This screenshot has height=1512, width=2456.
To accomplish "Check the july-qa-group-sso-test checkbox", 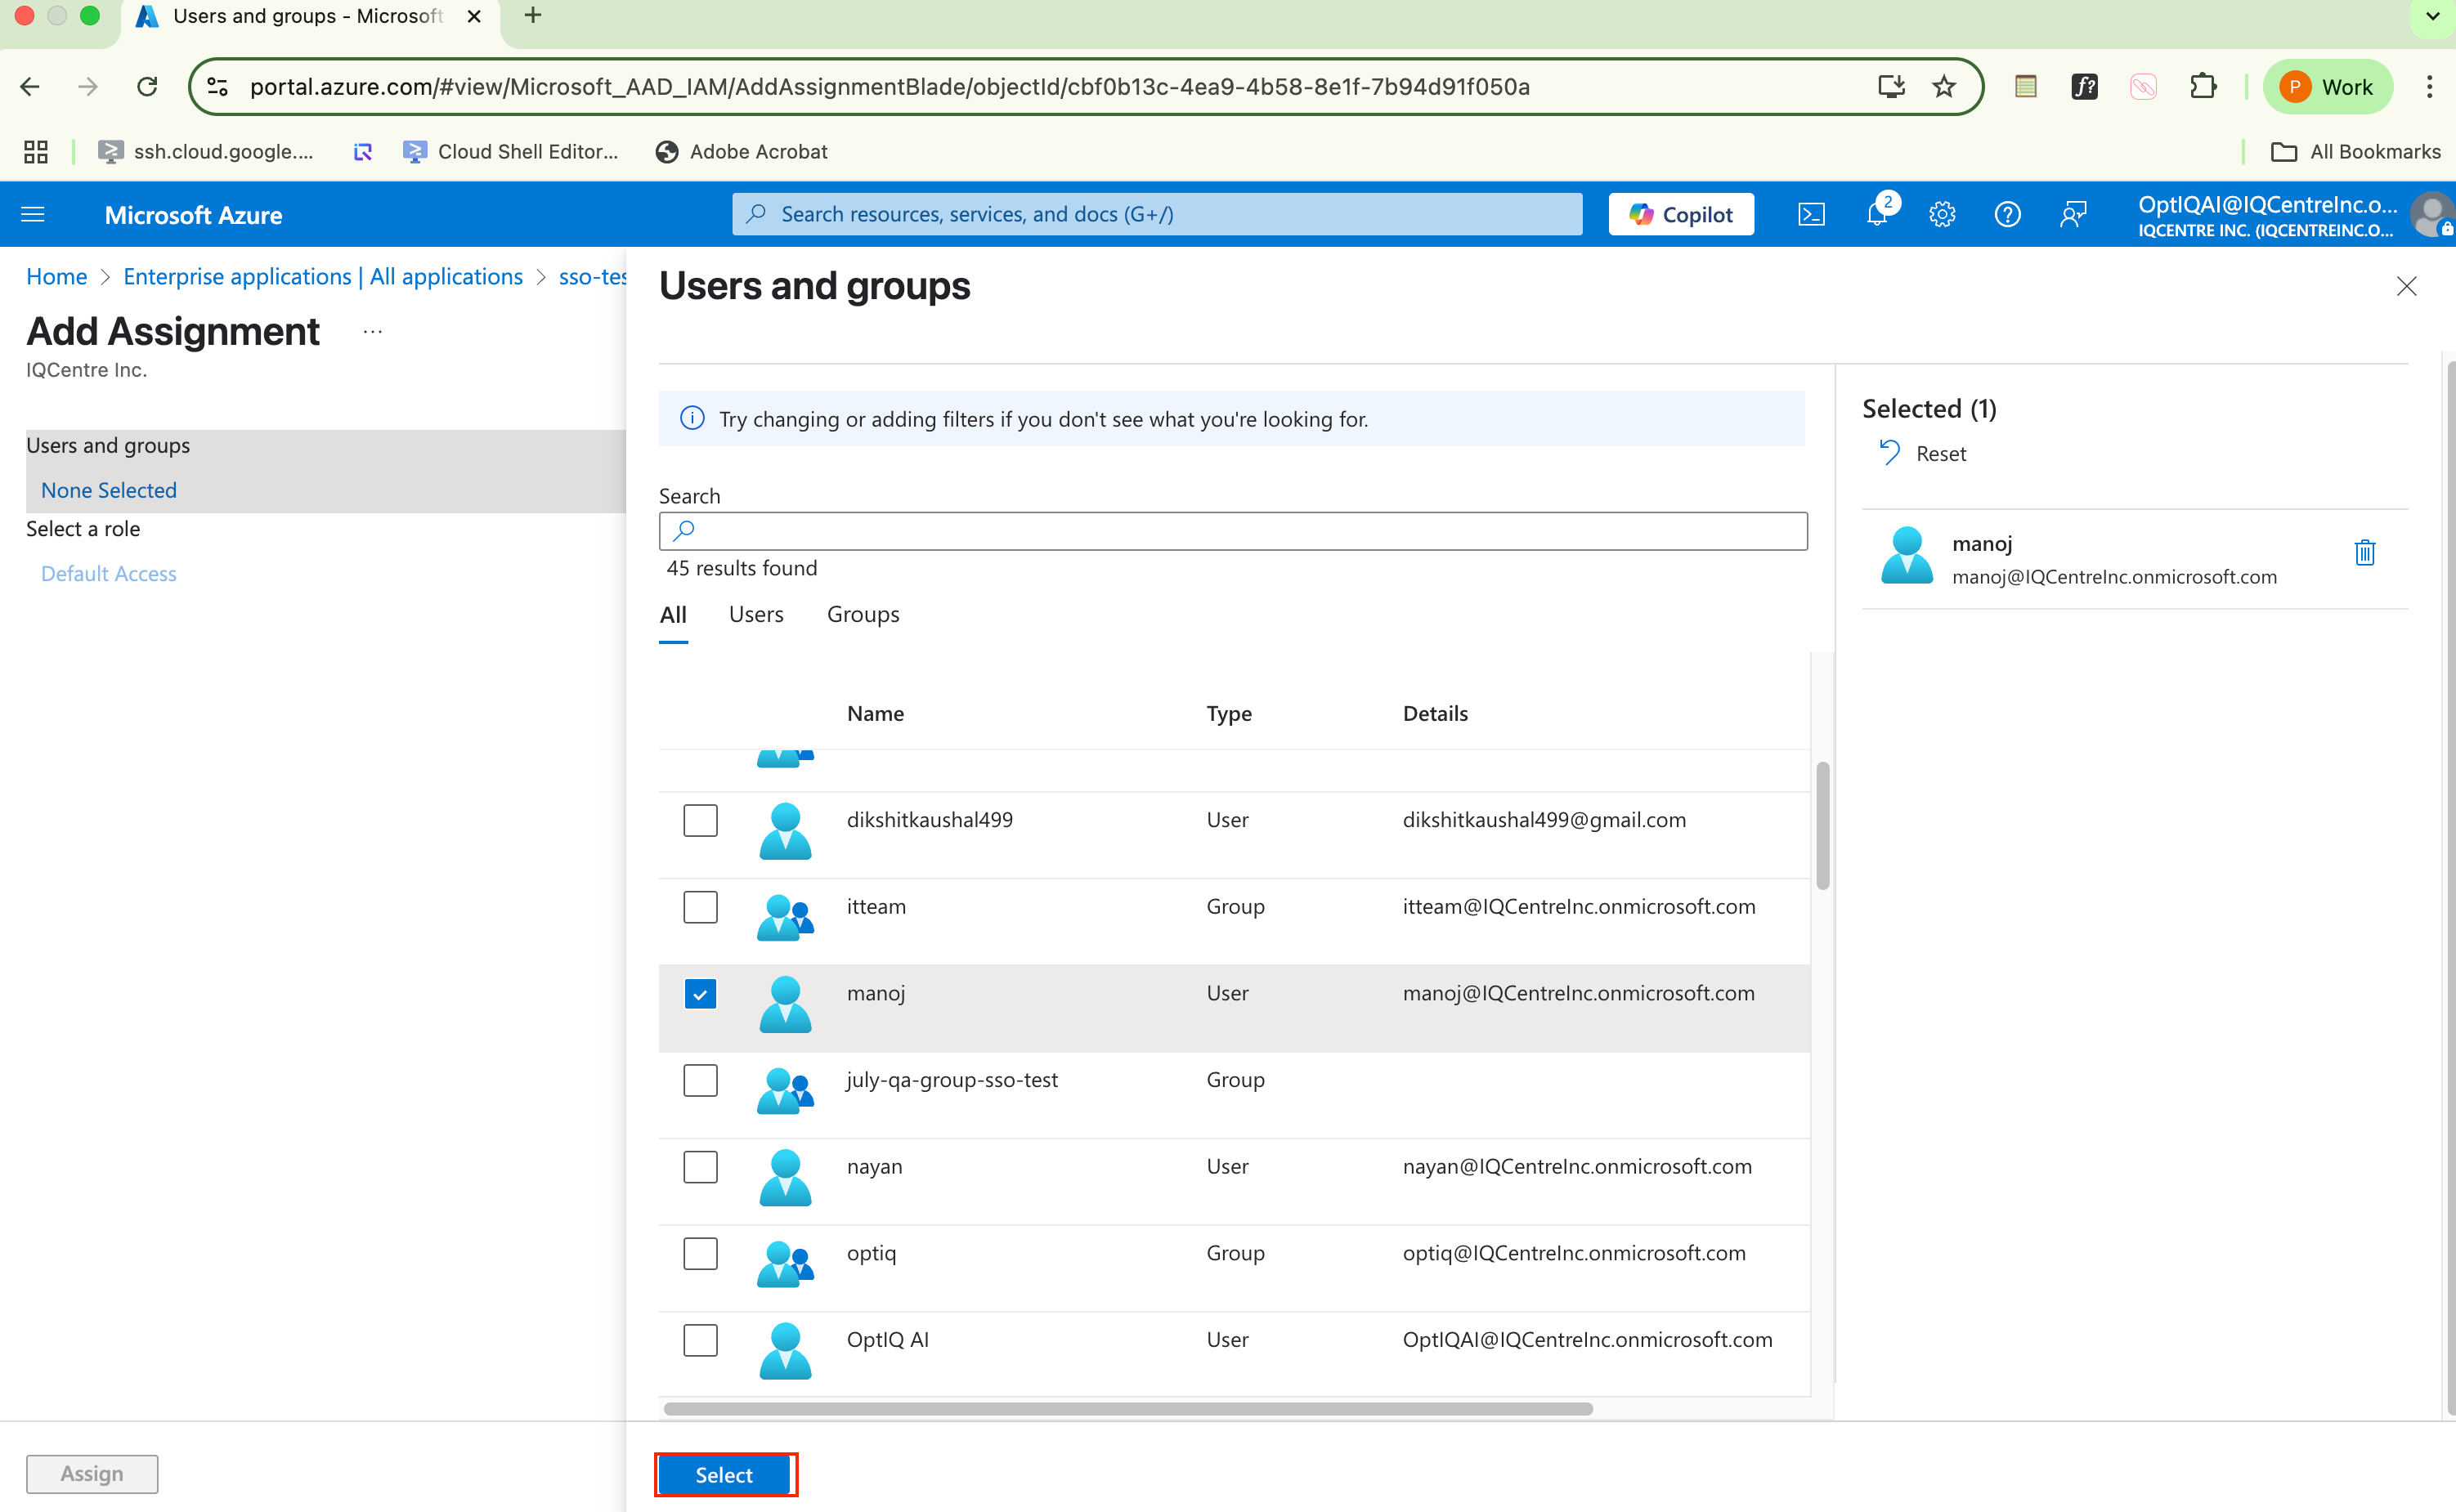I will pos(701,1080).
